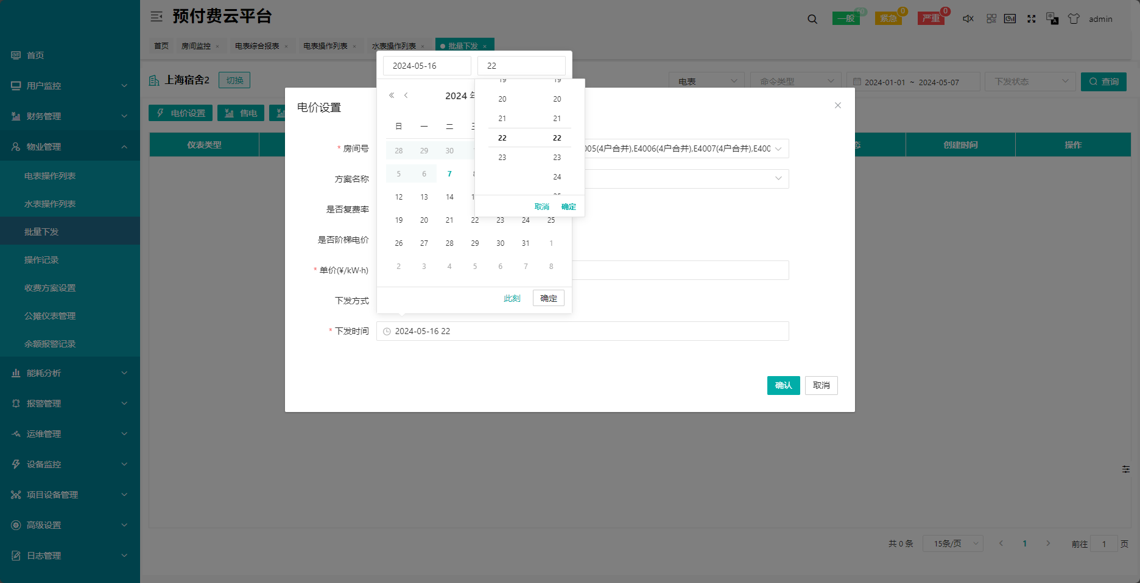Click the search magnifier icon in header

pyautogui.click(x=812, y=19)
